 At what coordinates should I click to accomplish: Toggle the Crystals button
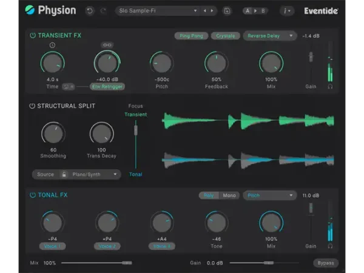tap(226, 36)
